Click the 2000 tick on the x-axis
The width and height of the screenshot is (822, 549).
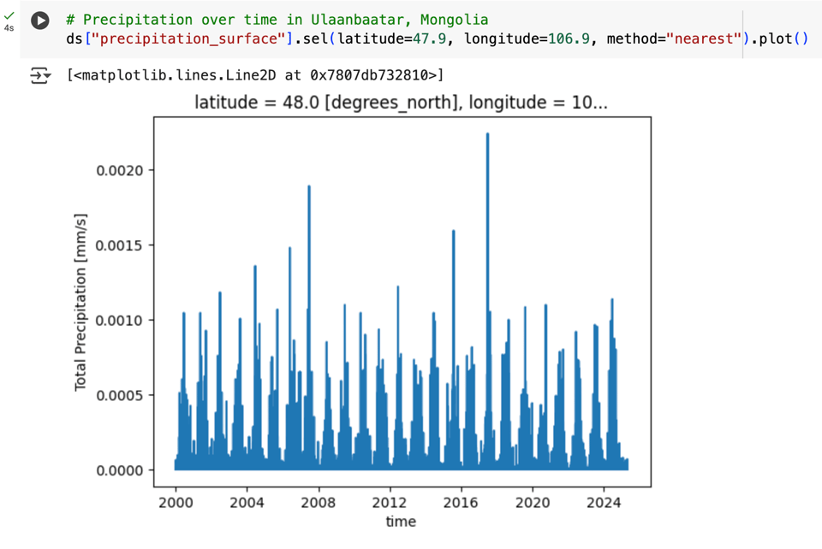[175, 502]
